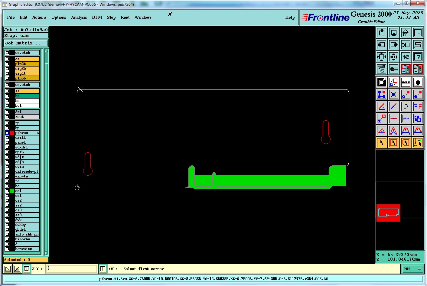Click the grid snap icon left of X Y
This screenshot has width=427, height=286.
pos(27,269)
